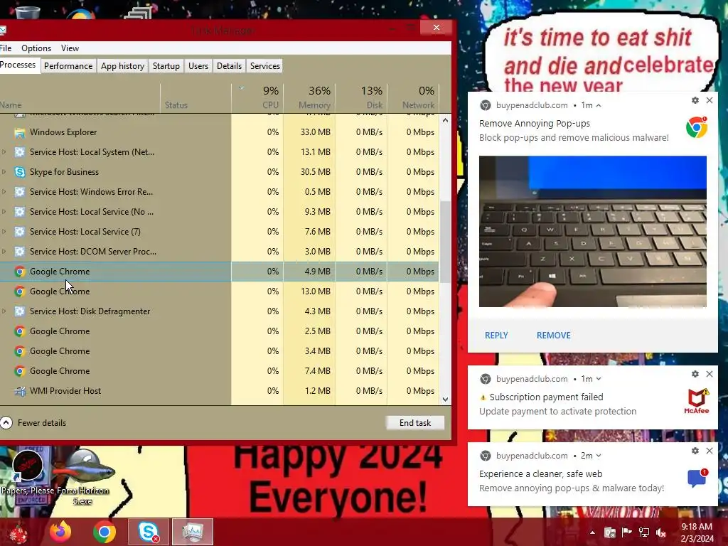Open the Options menu
Viewport: 728px width, 546px height.
(x=36, y=48)
